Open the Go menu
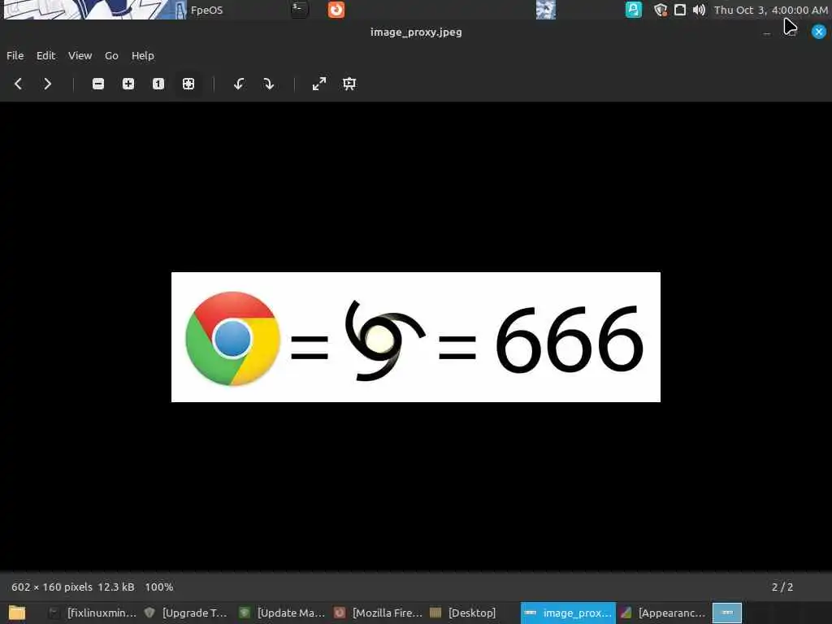This screenshot has width=832, height=624. tap(111, 55)
